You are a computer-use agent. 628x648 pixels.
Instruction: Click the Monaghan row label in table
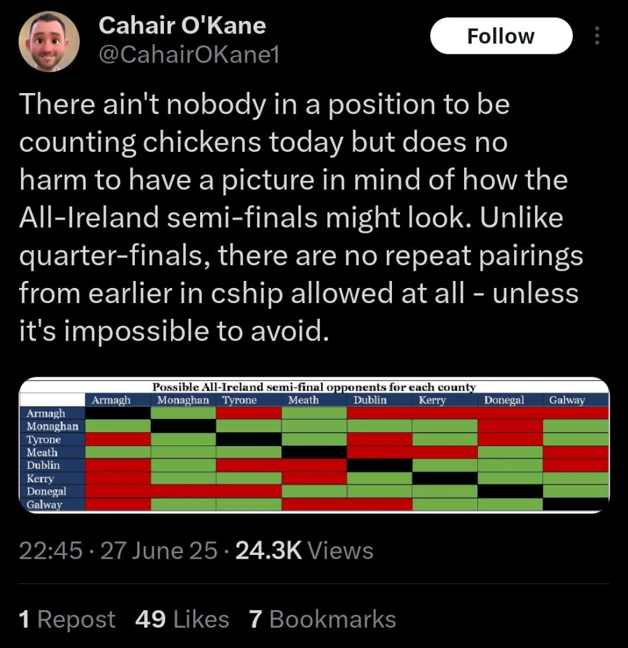tap(52, 426)
